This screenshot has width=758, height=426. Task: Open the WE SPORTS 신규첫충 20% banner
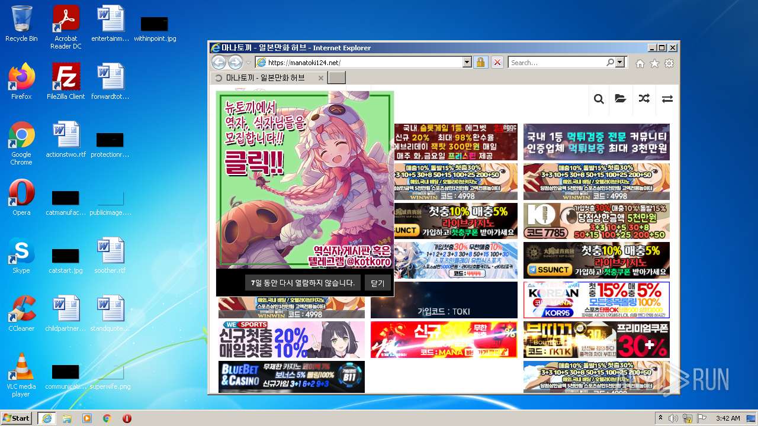(x=291, y=340)
